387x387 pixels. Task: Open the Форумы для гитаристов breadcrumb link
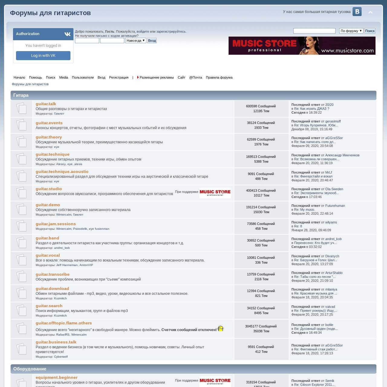(30, 84)
